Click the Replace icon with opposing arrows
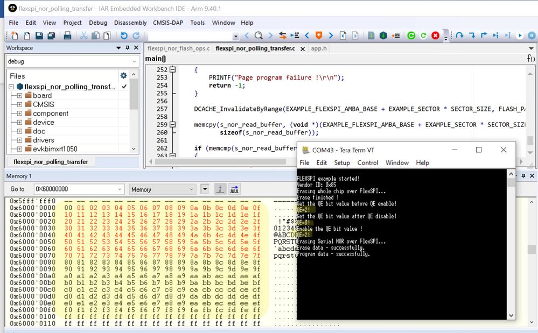This screenshot has height=333, width=538. [x=282, y=36]
